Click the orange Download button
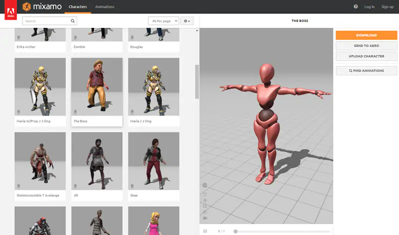Screen dimensions: 399x235 pos(367,35)
